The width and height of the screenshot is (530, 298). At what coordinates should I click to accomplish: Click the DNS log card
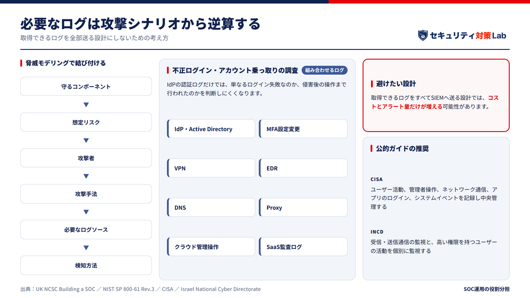(211, 207)
